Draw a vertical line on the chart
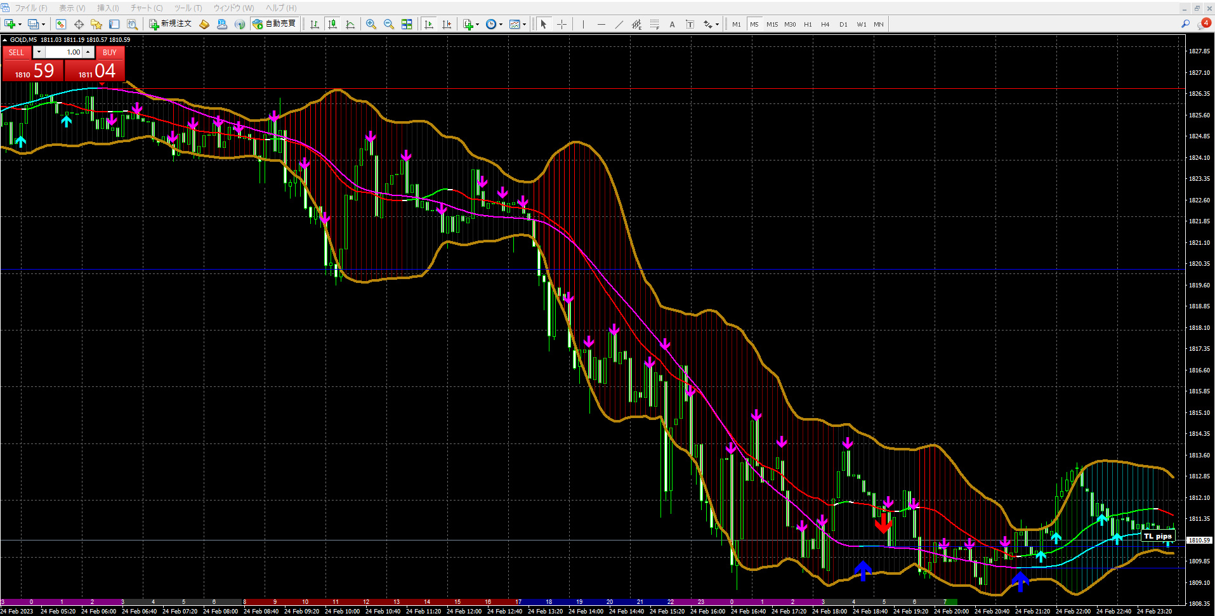 coord(583,24)
